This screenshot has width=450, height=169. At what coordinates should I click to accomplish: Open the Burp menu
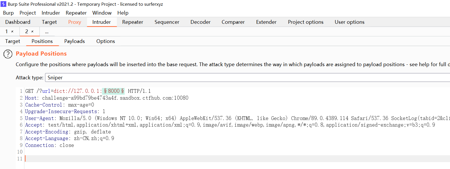8,13
